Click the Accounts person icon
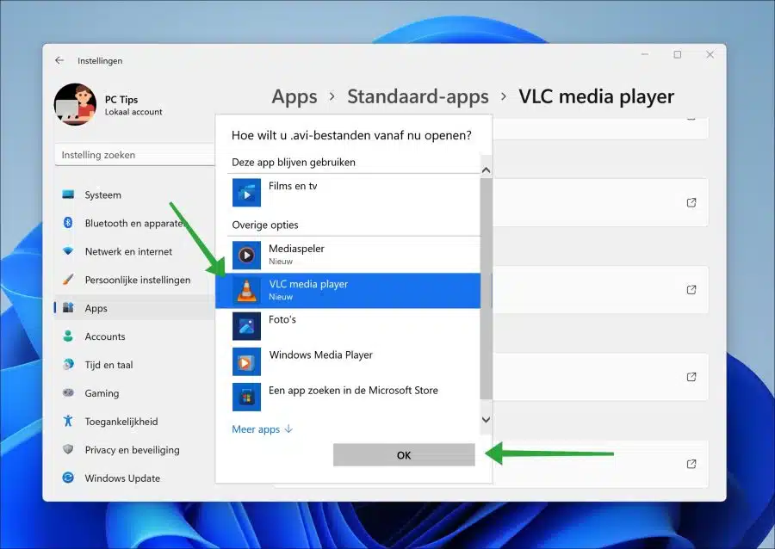 [68, 336]
